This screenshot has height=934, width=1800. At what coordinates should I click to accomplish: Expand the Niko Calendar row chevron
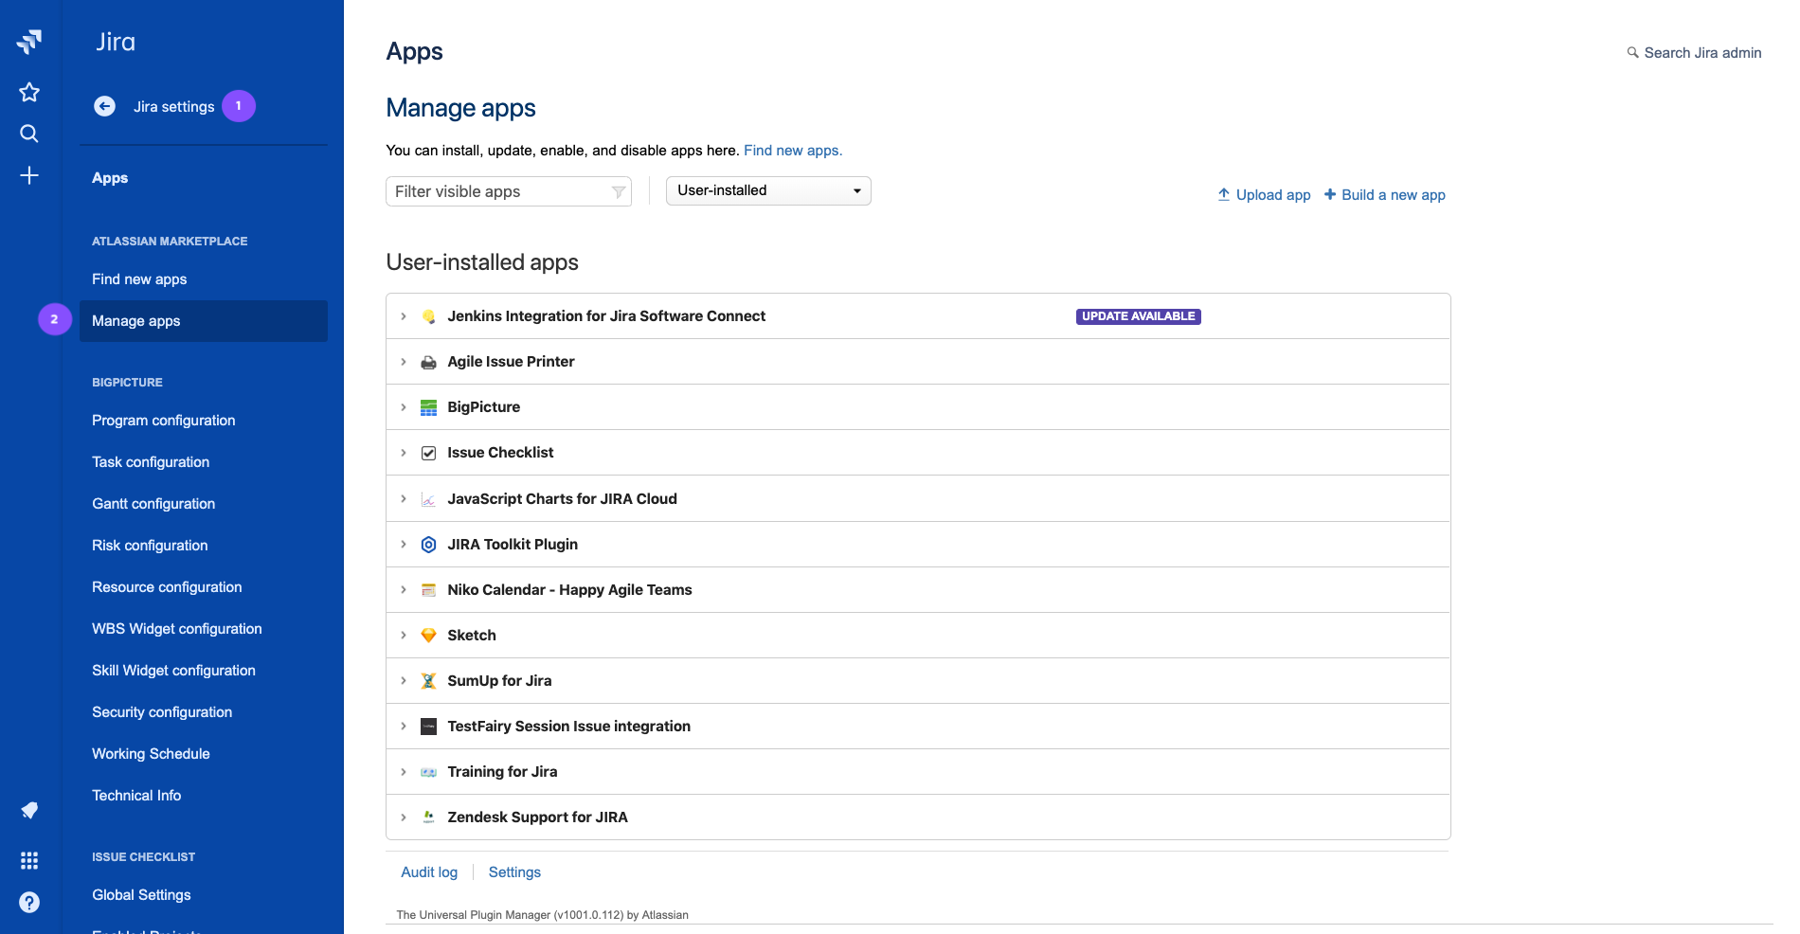(404, 590)
